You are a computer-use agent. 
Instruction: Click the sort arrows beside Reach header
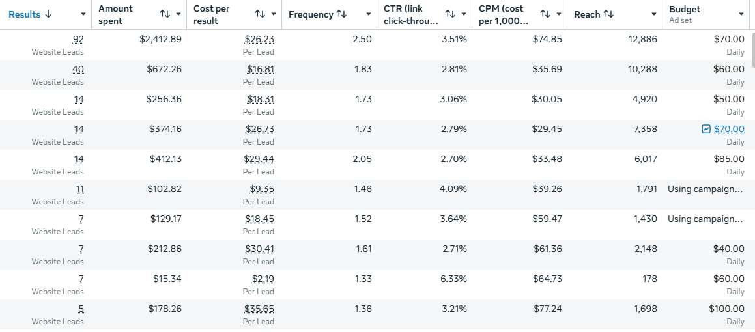608,14
